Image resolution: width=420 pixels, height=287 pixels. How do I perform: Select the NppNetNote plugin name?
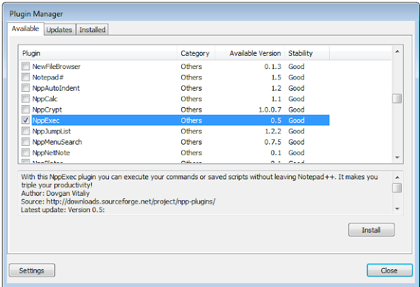coord(51,152)
